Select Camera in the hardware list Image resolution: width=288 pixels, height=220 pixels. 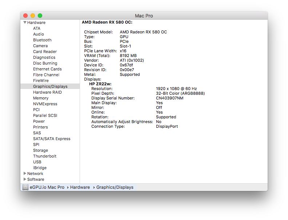tap(40, 46)
